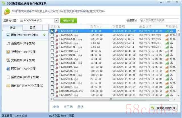Switch to the 目录 tab
Screen dimensions: 182x118
tap(32, 28)
